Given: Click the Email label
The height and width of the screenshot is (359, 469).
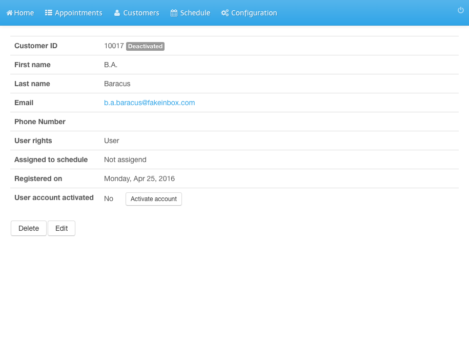Looking at the screenshot, I should click(x=24, y=103).
